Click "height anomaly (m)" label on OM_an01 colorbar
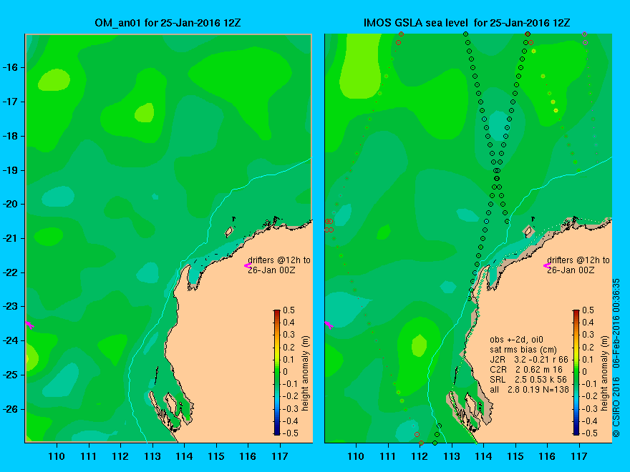 (306, 373)
